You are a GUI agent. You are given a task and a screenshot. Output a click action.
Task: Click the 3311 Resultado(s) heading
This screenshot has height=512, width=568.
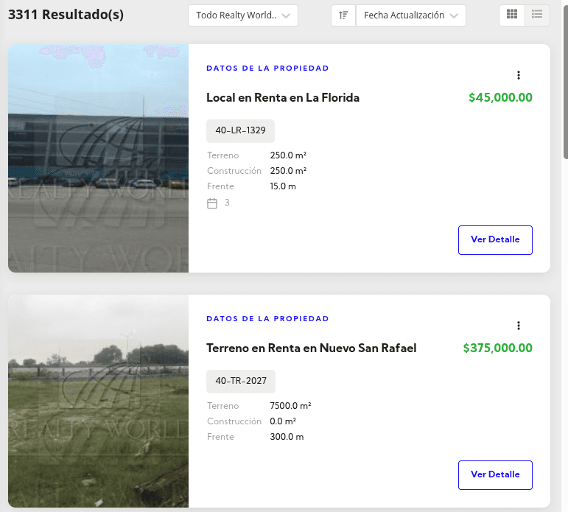coord(66,15)
